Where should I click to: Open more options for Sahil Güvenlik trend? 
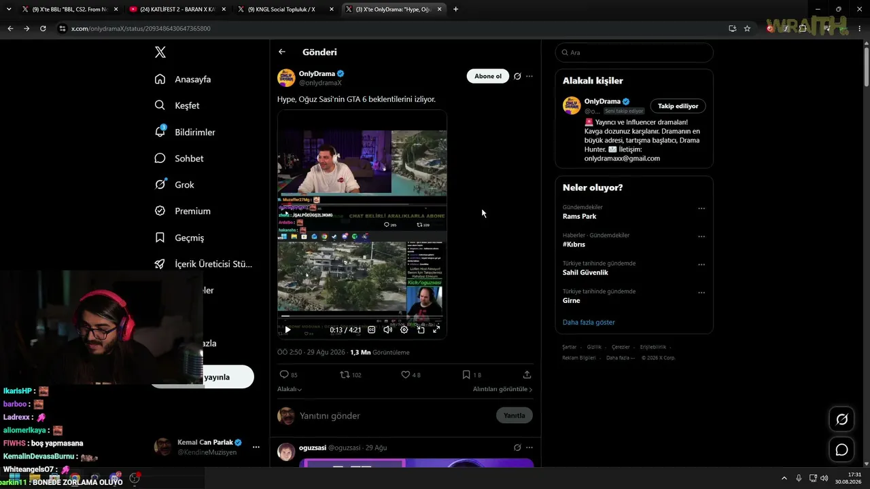(701, 264)
